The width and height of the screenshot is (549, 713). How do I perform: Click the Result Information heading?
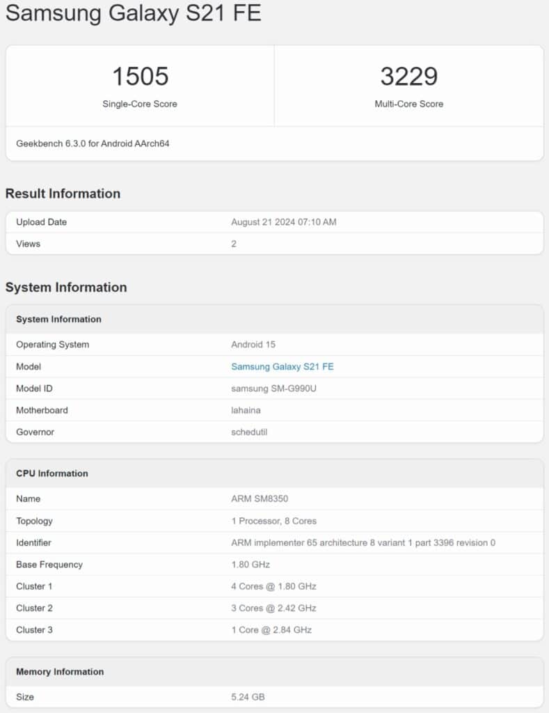(63, 194)
